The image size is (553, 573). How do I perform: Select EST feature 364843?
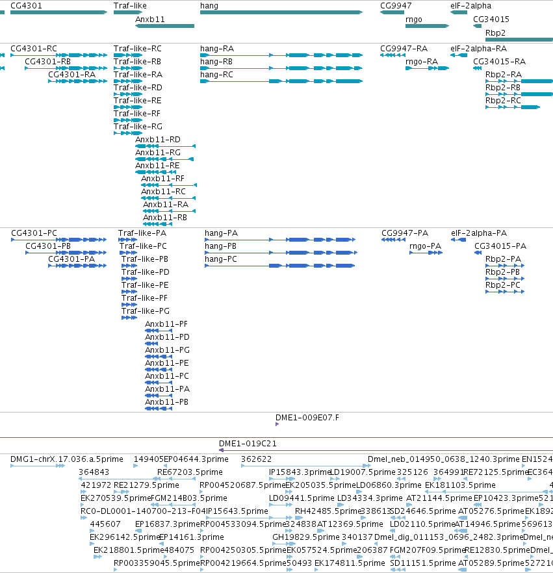click(x=120, y=479)
